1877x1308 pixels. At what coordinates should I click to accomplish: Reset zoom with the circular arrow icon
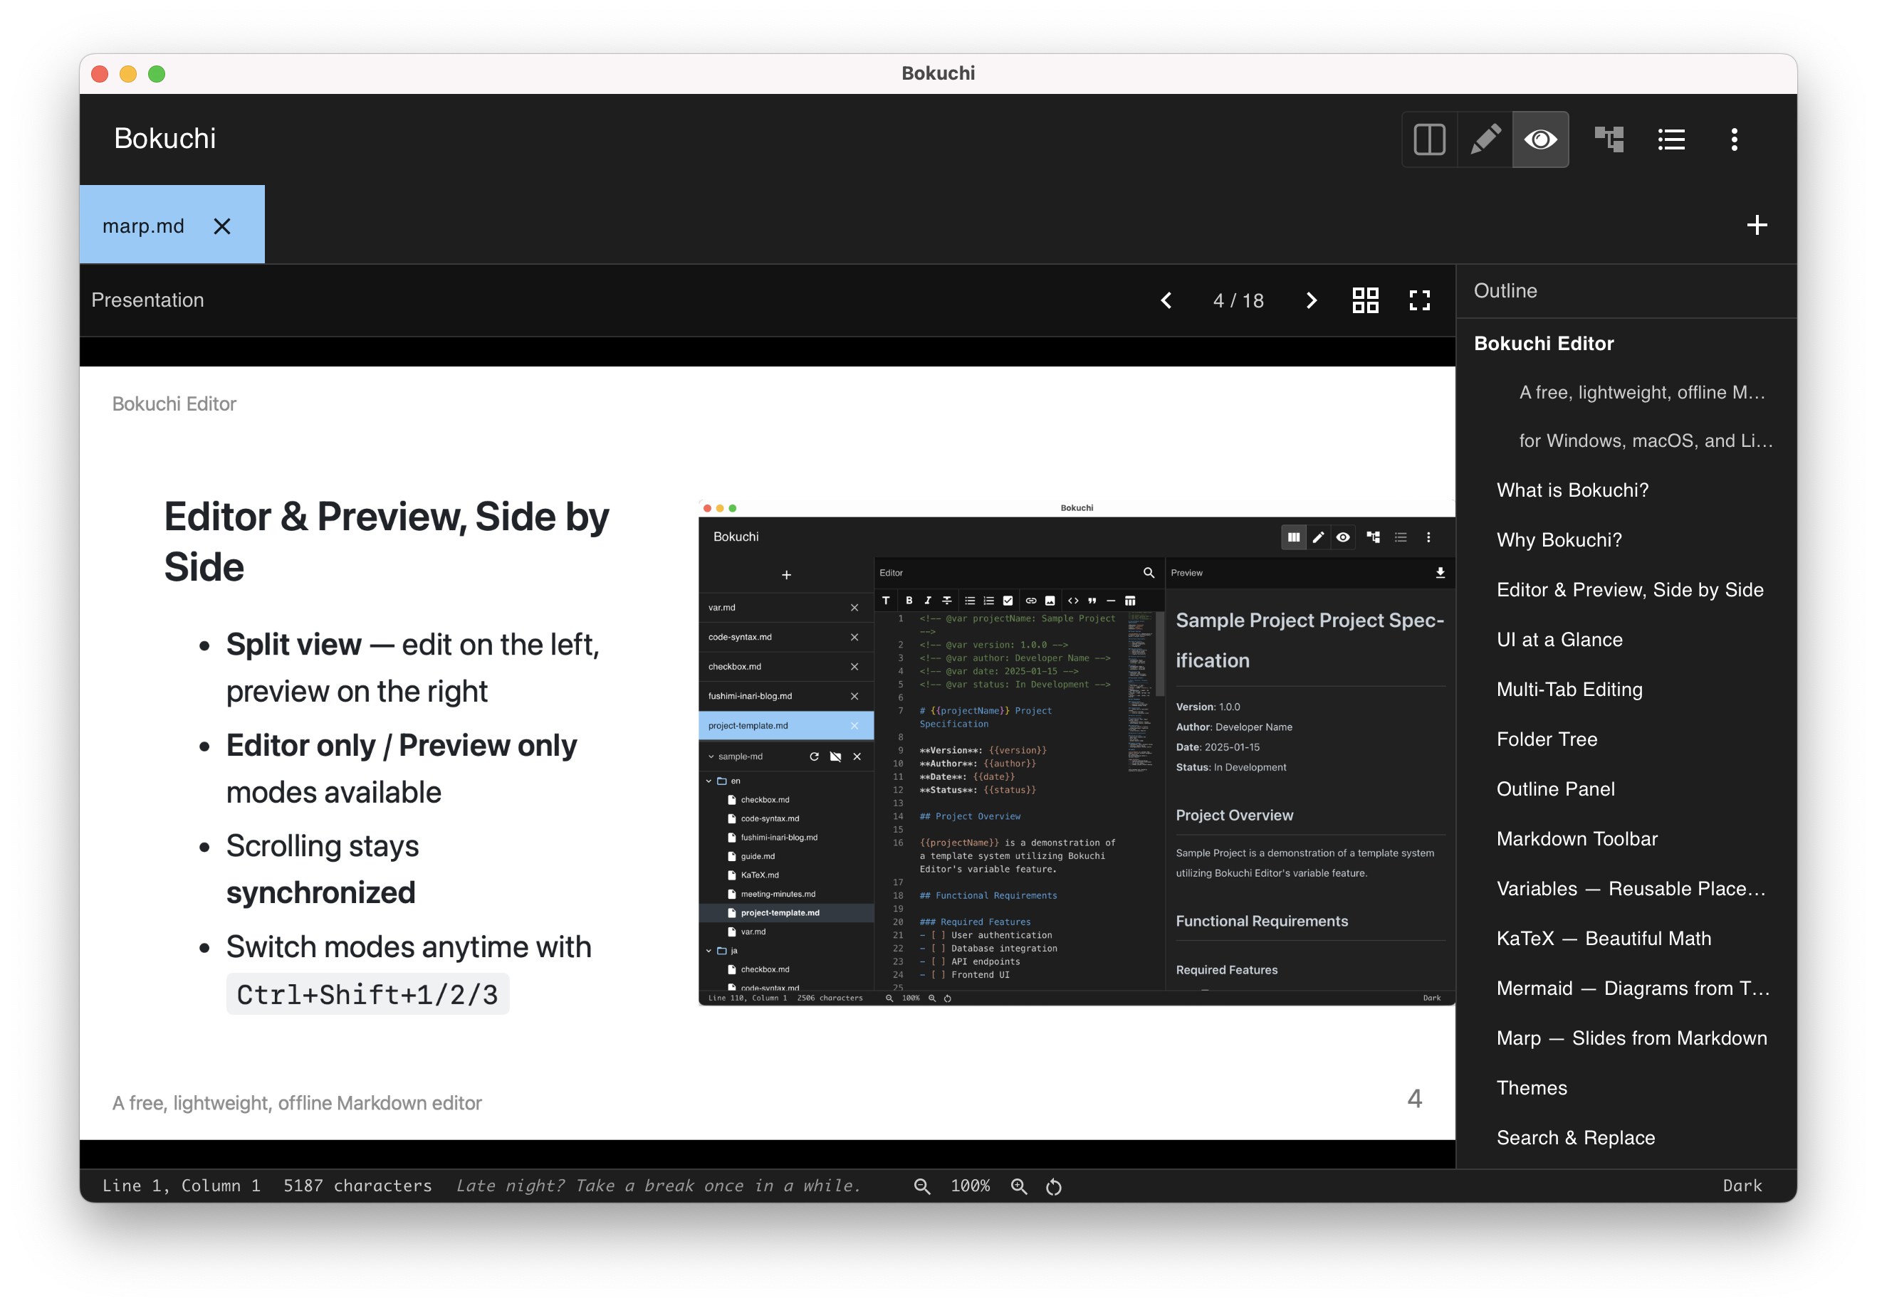tap(1054, 1186)
